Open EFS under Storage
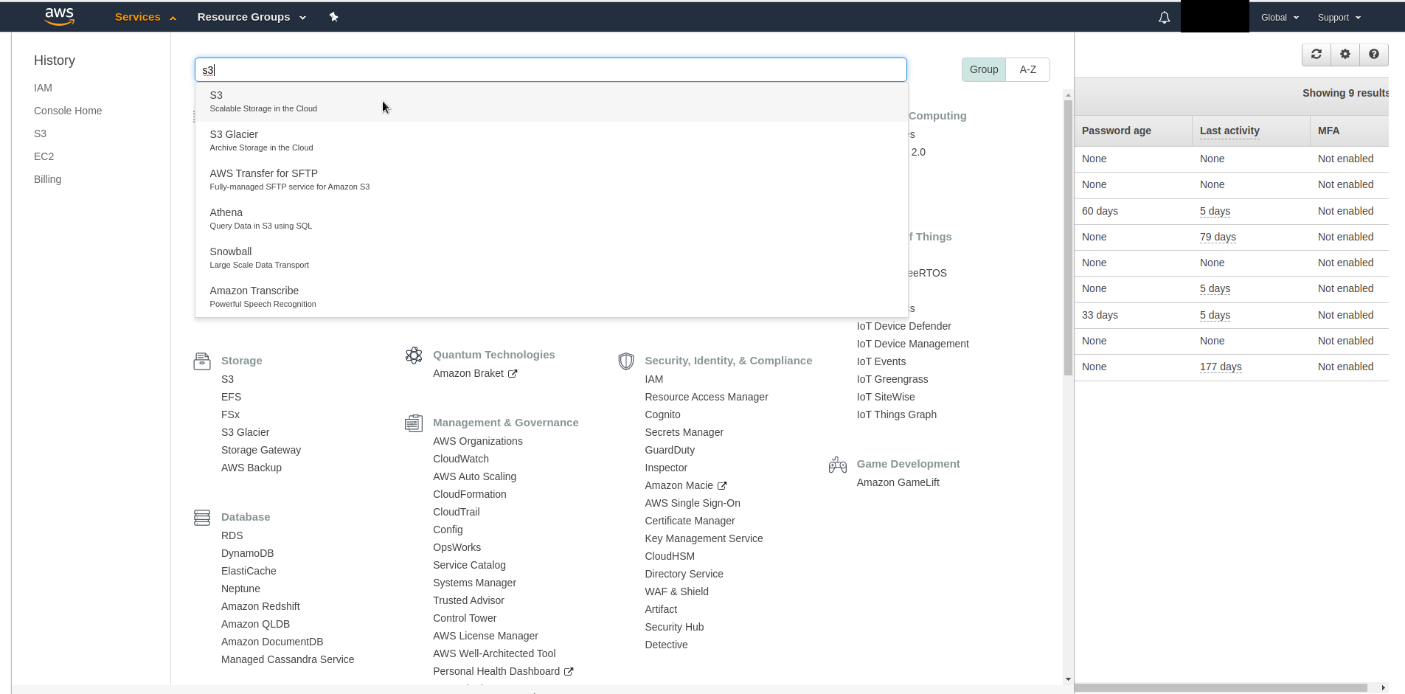This screenshot has height=694, width=1405. tap(231, 397)
